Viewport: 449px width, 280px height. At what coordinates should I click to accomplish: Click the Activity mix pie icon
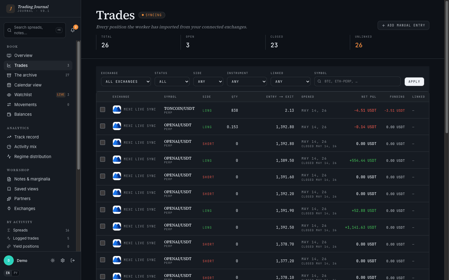[x=9, y=147]
